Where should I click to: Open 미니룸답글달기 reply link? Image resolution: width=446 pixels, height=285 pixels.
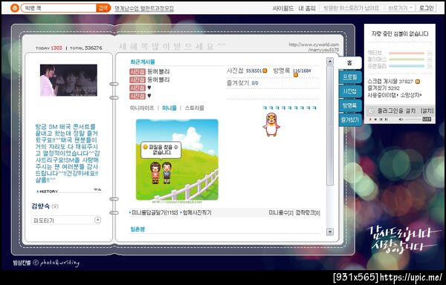point(155,212)
